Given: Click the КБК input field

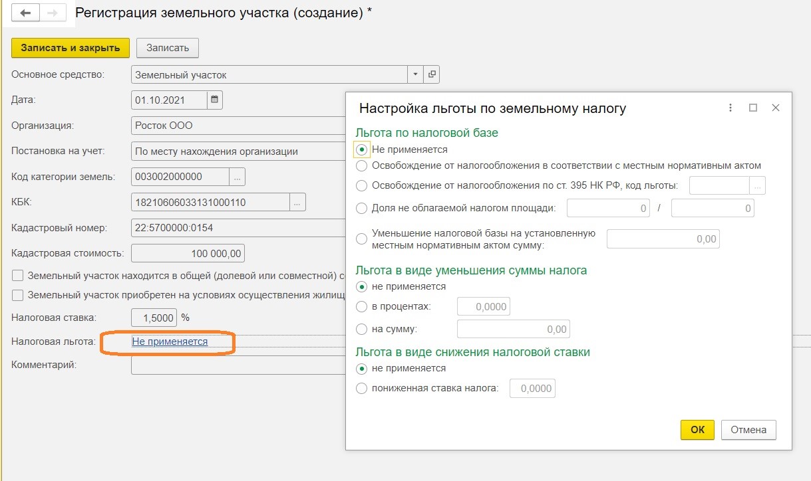Looking at the screenshot, I should coord(210,202).
